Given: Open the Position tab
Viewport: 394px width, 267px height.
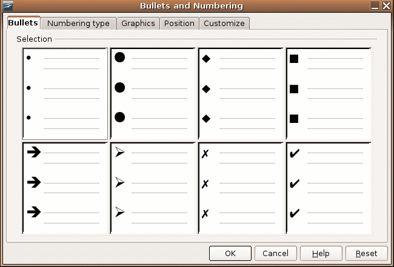Looking at the screenshot, I should click(179, 24).
